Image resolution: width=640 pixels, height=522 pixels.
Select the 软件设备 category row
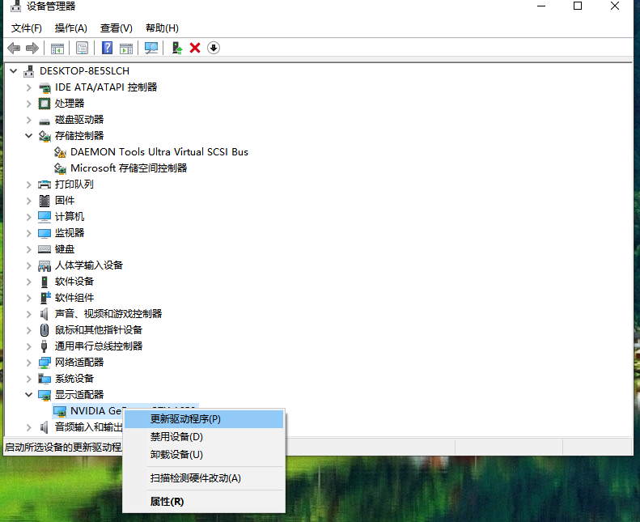tap(74, 282)
